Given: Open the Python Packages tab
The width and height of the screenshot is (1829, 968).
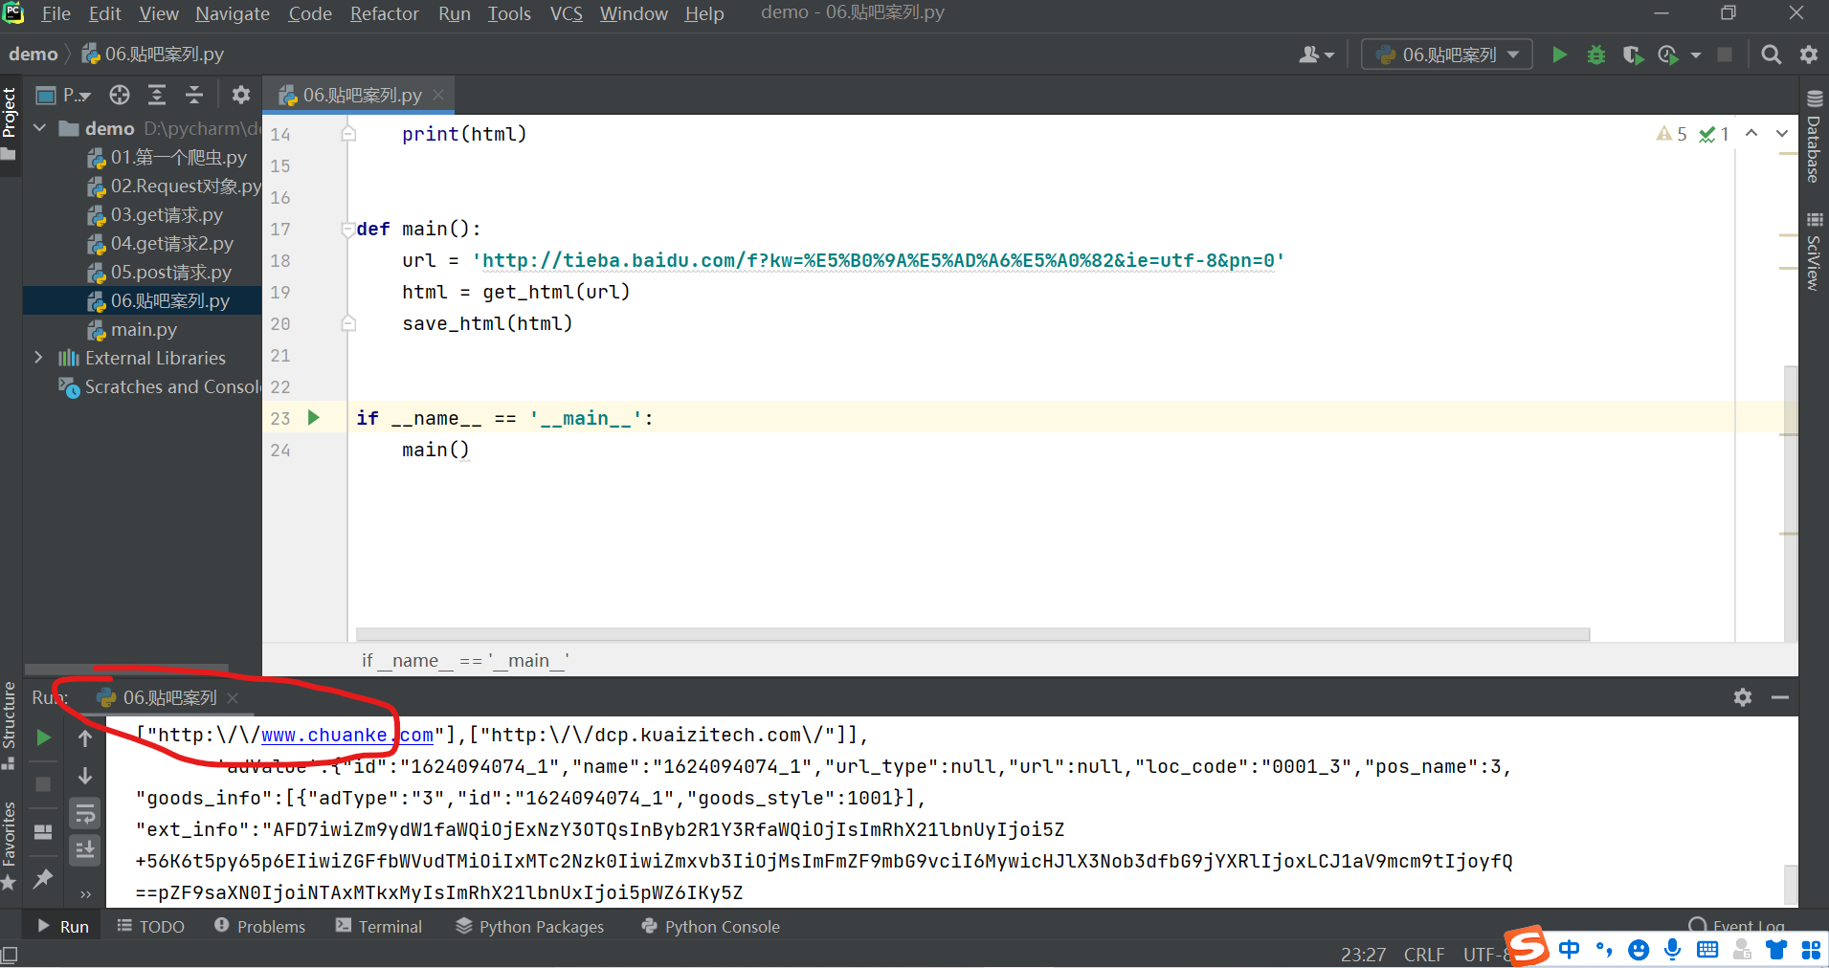Looking at the screenshot, I should [530, 926].
